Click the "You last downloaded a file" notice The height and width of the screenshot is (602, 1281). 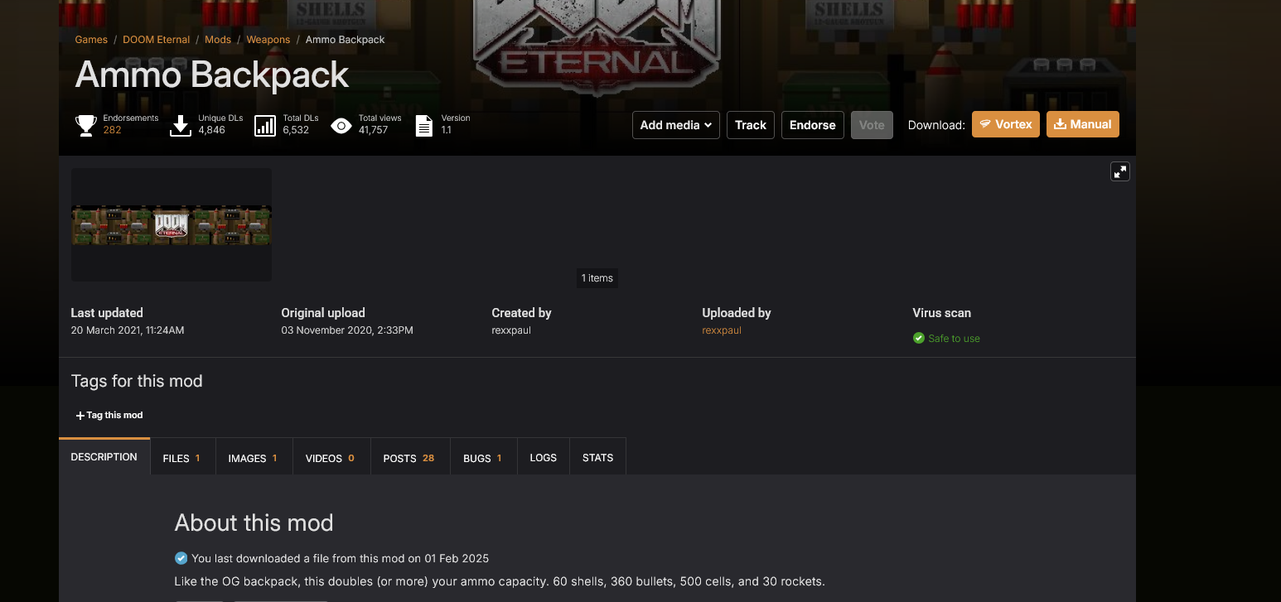click(x=341, y=558)
